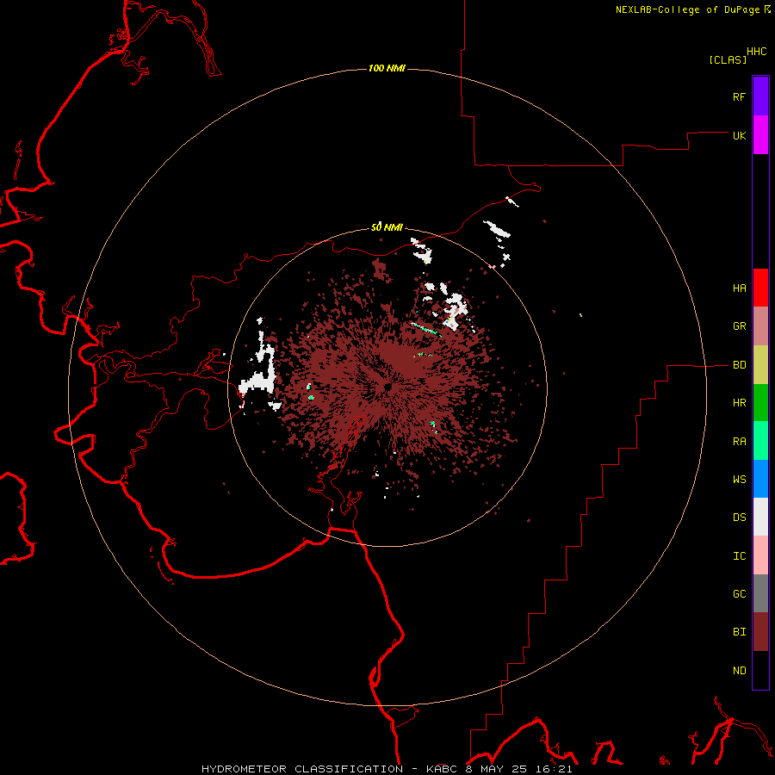Click the 16:21 timestamp

pos(554,769)
